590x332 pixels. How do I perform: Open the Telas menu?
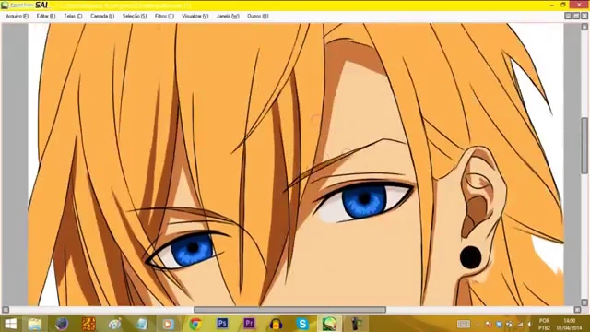[73, 16]
